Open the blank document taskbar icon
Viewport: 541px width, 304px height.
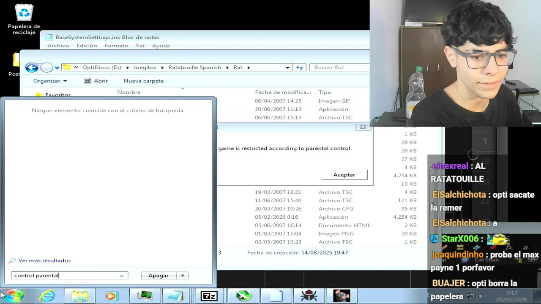(276, 296)
